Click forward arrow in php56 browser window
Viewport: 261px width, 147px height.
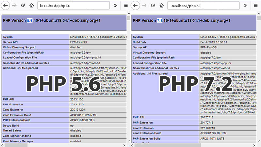click(x=14, y=6)
